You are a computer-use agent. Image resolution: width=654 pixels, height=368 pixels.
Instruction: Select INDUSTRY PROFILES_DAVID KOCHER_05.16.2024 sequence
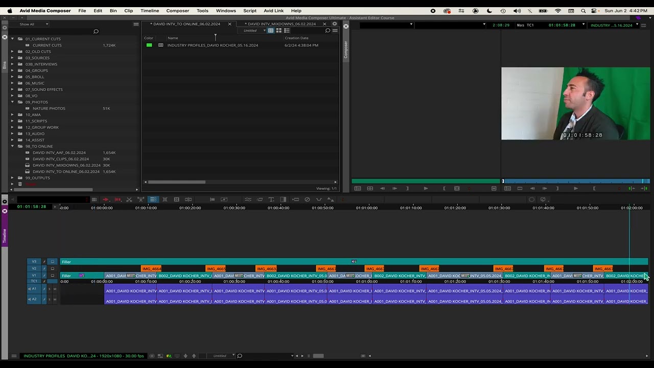pyautogui.click(x=213, y=45)
